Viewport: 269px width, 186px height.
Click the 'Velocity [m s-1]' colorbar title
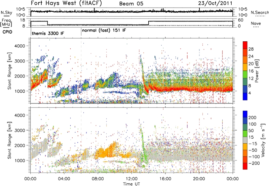coord(263,140)
